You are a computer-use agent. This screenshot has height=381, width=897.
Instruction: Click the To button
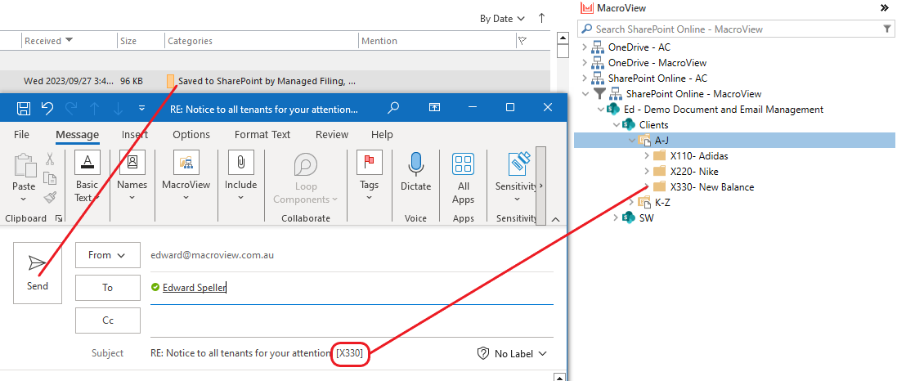[108, 288]
